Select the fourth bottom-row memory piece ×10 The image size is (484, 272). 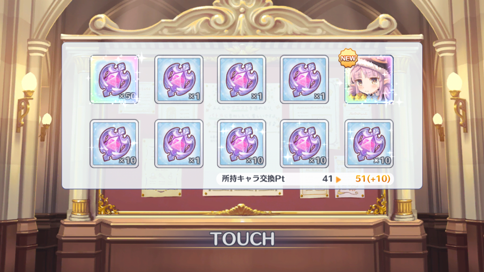click(304, 144)
